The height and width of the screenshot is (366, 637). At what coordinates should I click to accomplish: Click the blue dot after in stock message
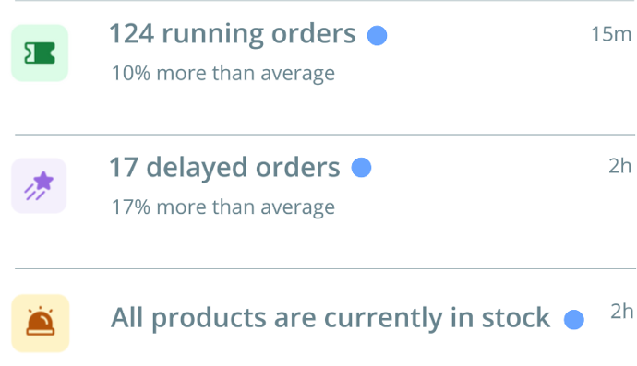click(574, 320)
